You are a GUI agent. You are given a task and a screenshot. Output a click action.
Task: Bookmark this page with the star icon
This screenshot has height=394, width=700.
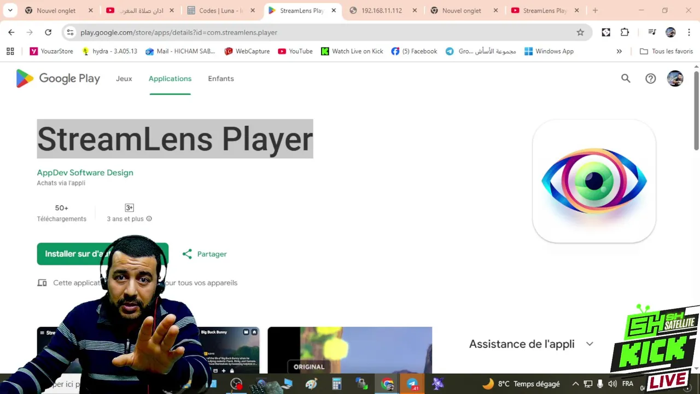[x=580, y=32]
